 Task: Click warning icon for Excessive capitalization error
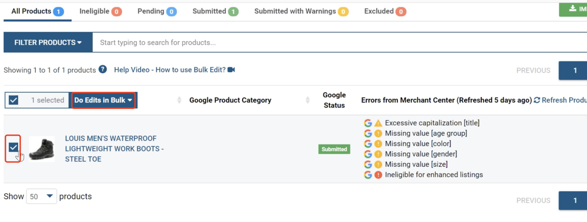coord(378,123)
